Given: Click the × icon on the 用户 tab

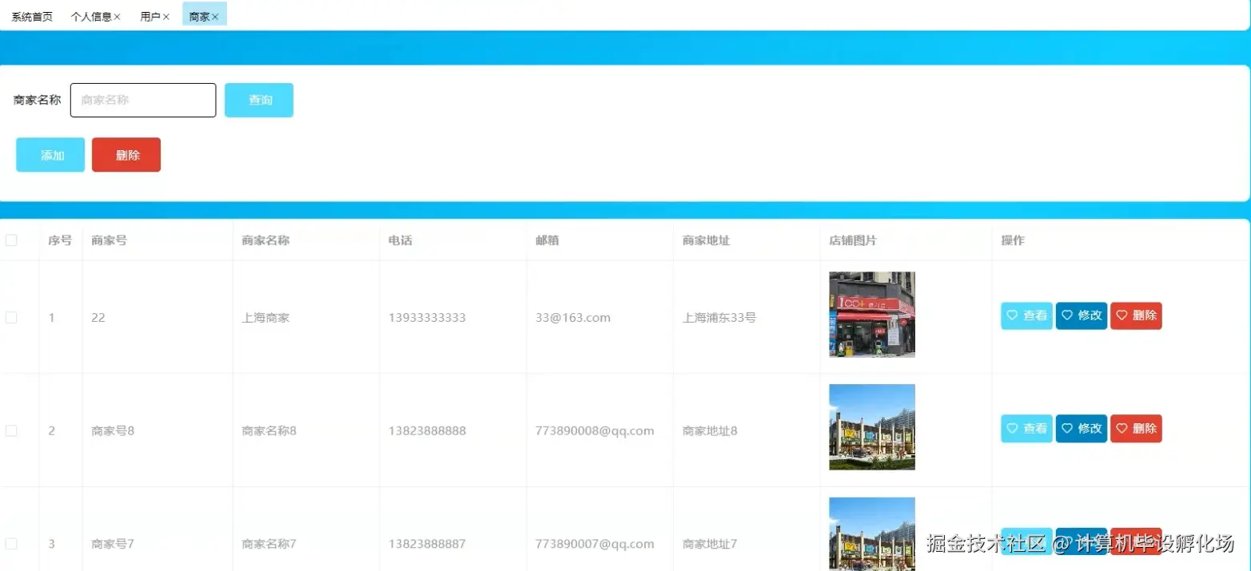Looking at the screenshot, I should point(165,16).
